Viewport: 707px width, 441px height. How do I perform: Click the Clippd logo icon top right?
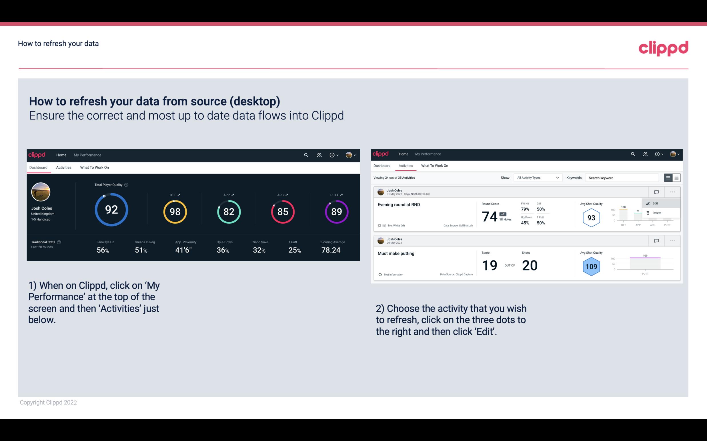coord(664,48)
